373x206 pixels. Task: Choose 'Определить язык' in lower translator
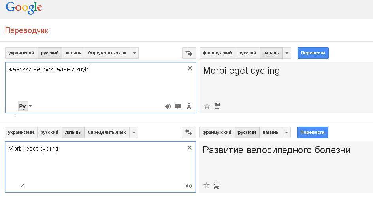point(107,132)
